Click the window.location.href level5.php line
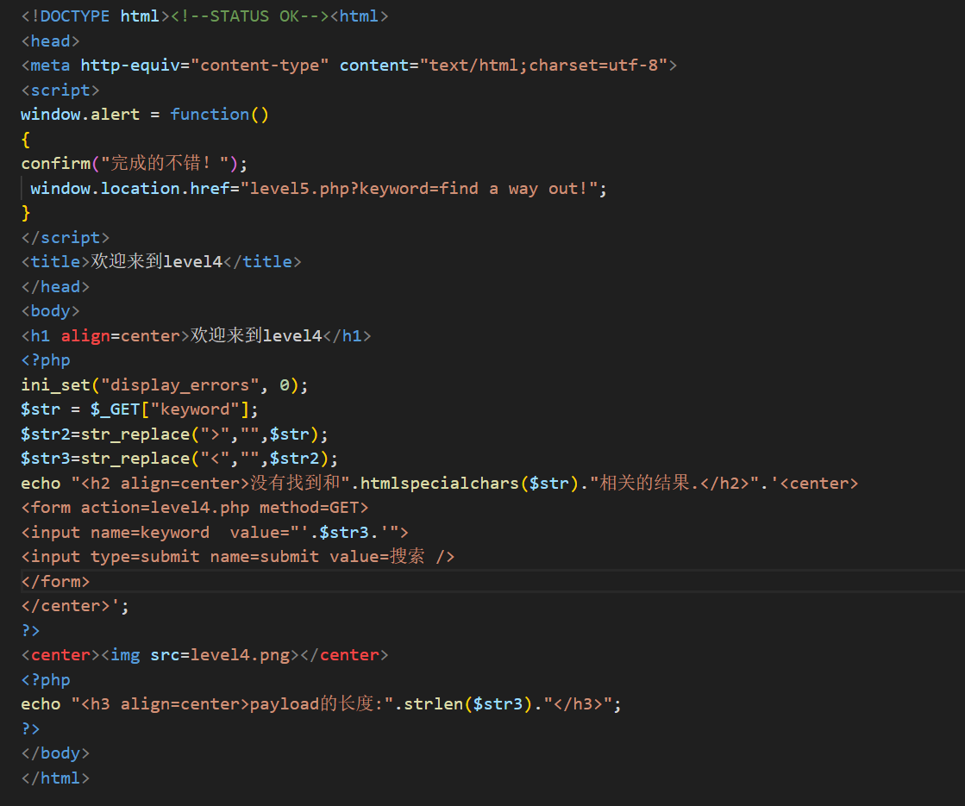 click(318, 188)
